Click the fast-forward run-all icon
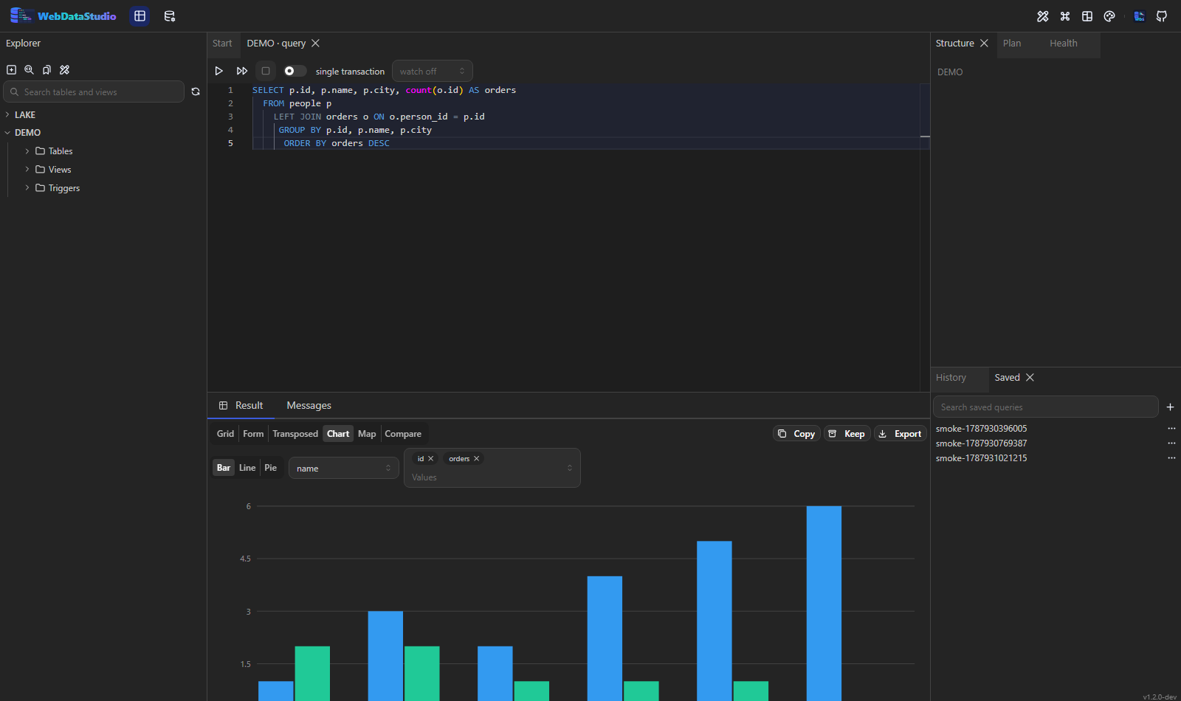The image size is (1181, 701). pyautogui.click(x=242, y=71)
